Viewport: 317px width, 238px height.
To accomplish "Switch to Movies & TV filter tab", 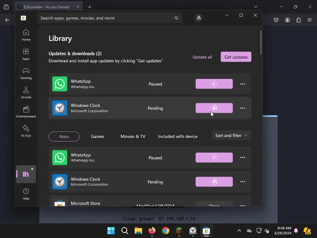I will (x=133, y=136).
